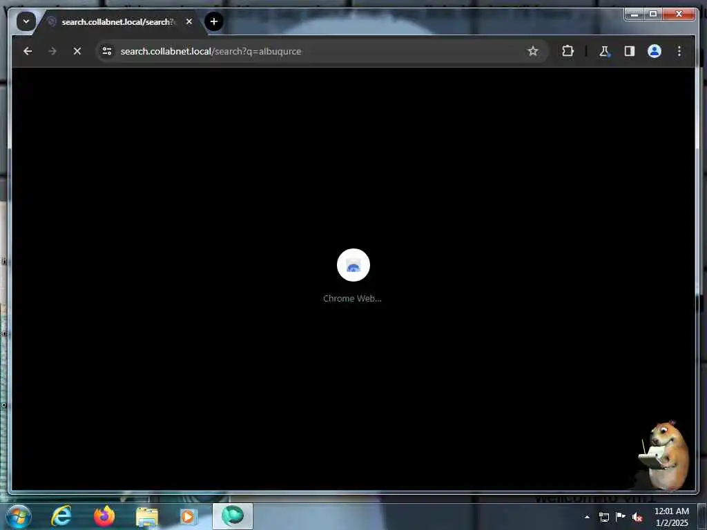Toggle the side panel
Screen dimensions: 707x530
point(630,51)
